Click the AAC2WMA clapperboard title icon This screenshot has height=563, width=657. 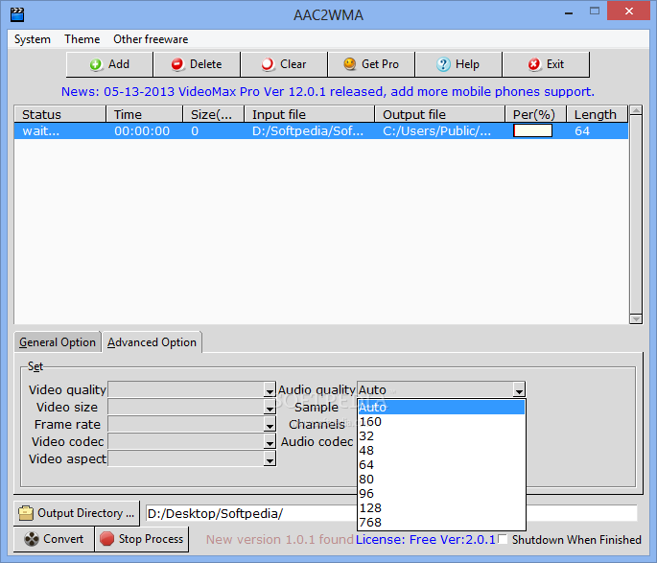tap(17, 14)
